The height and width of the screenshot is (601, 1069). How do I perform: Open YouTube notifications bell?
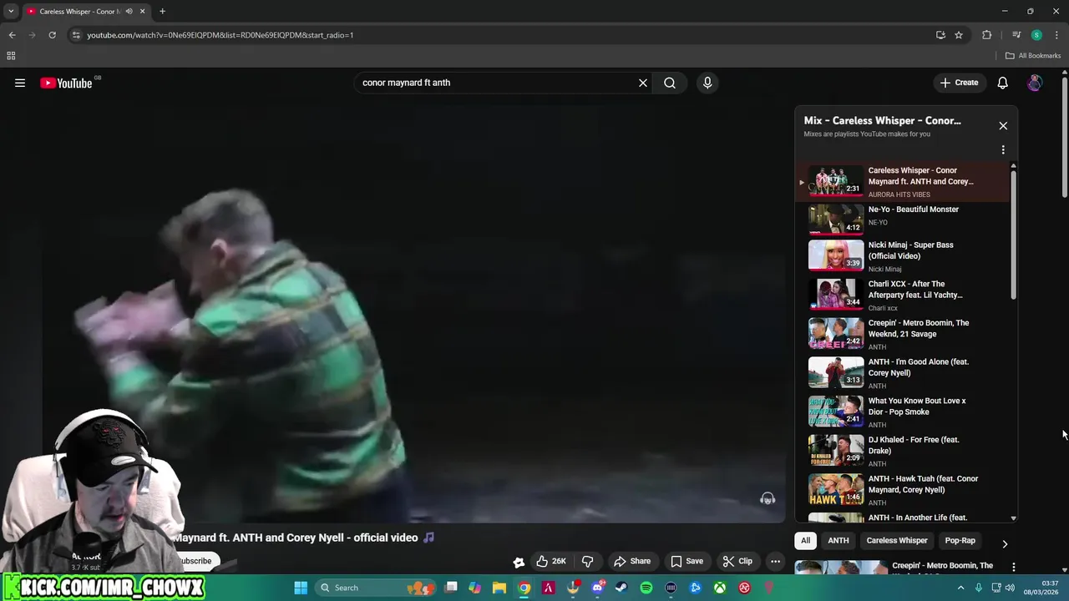pos(1003,83)
